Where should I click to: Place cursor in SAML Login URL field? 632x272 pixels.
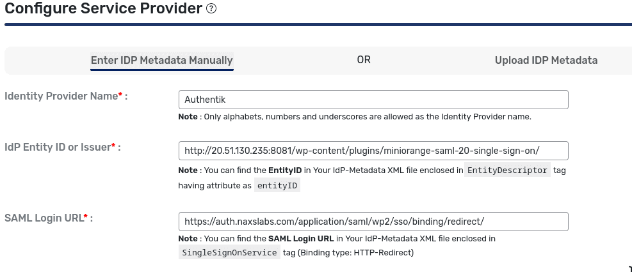pyautogui.click(x=373, y=222)
